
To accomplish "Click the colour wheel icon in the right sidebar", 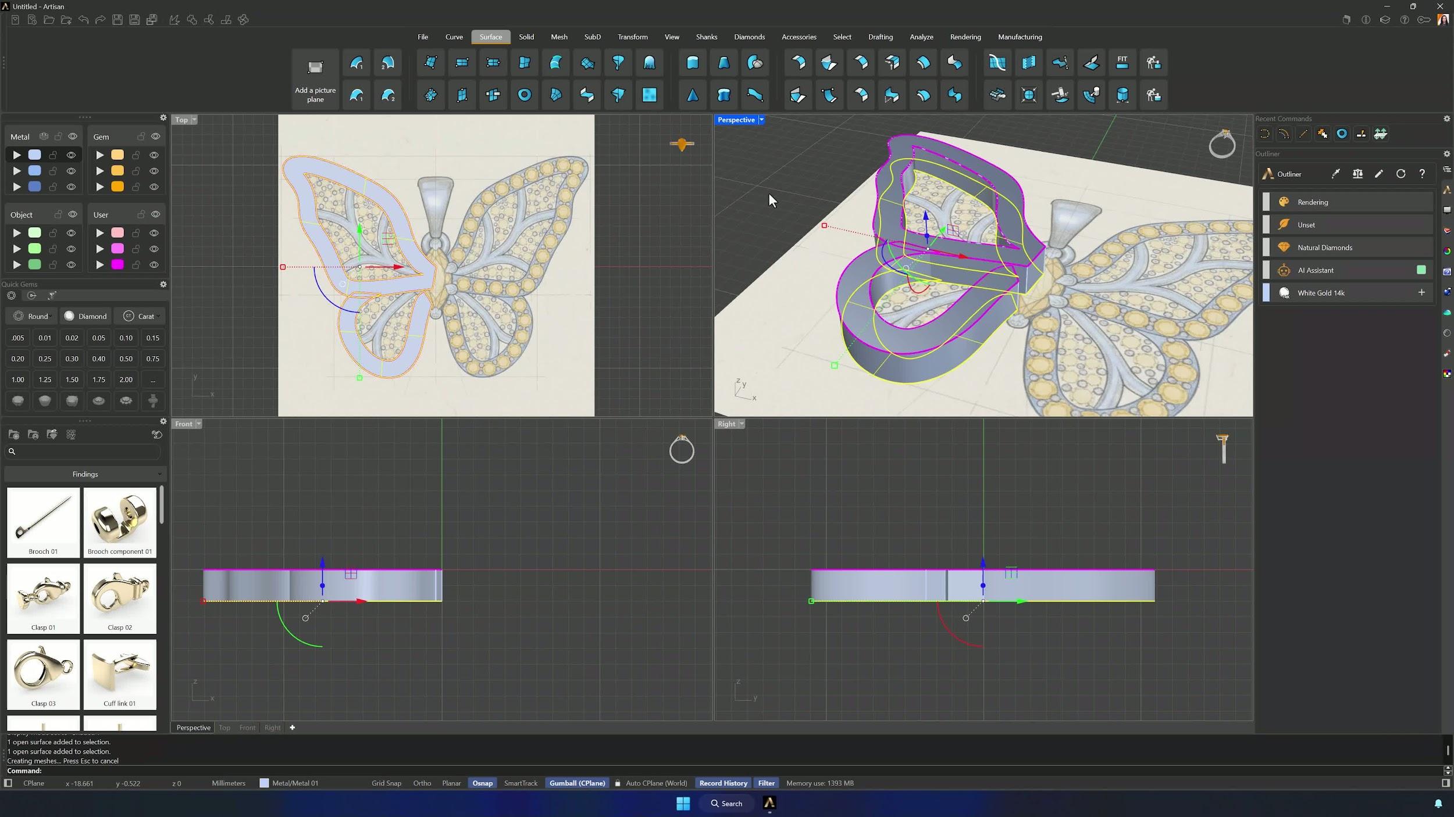I will coord(1446,251).
